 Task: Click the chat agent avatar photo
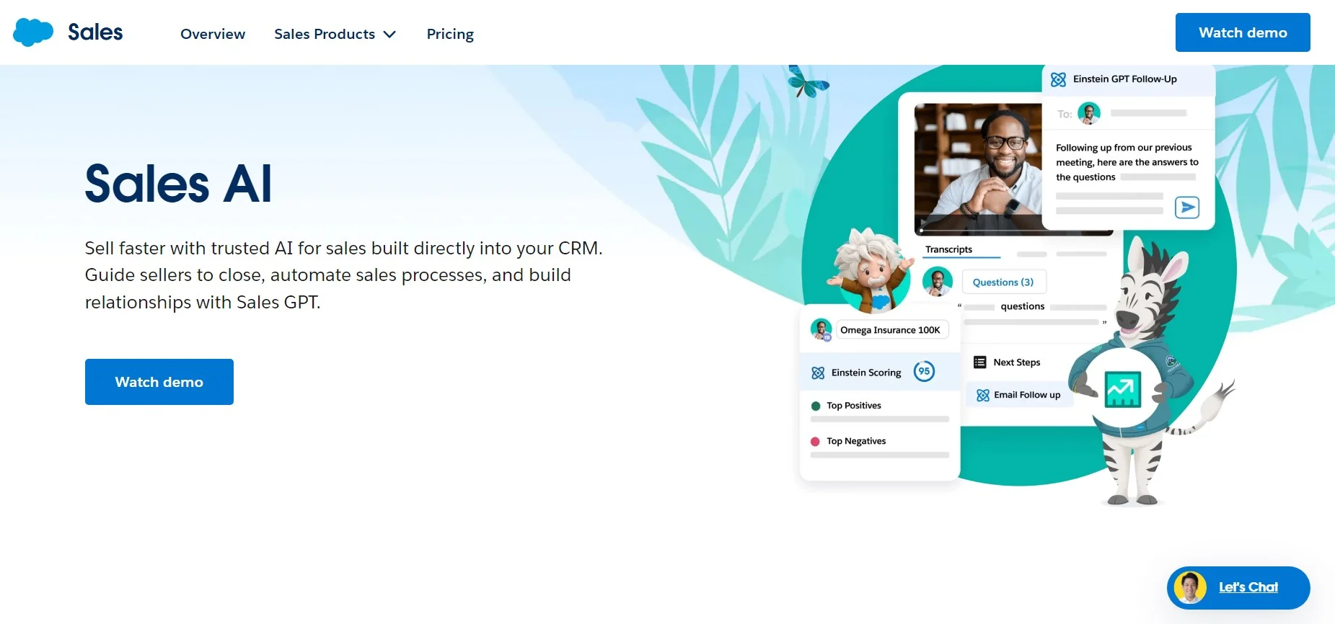click(x=1190, y=588)
